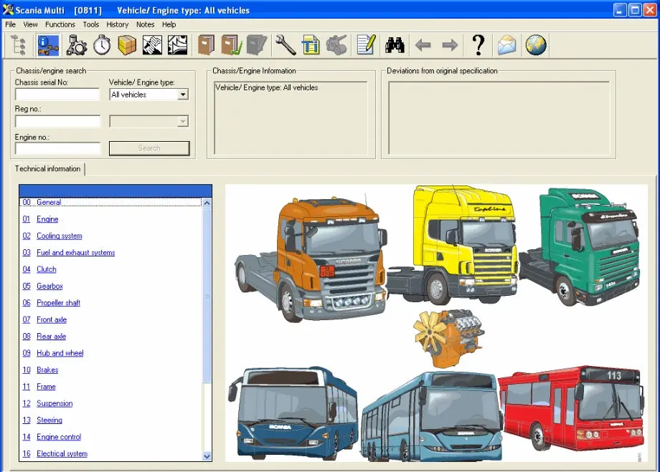Open the Functions menu
The image size is (660, 472).
click(x=60, y=24)
